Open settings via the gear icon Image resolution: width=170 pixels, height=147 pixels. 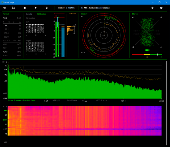[152, 8]
